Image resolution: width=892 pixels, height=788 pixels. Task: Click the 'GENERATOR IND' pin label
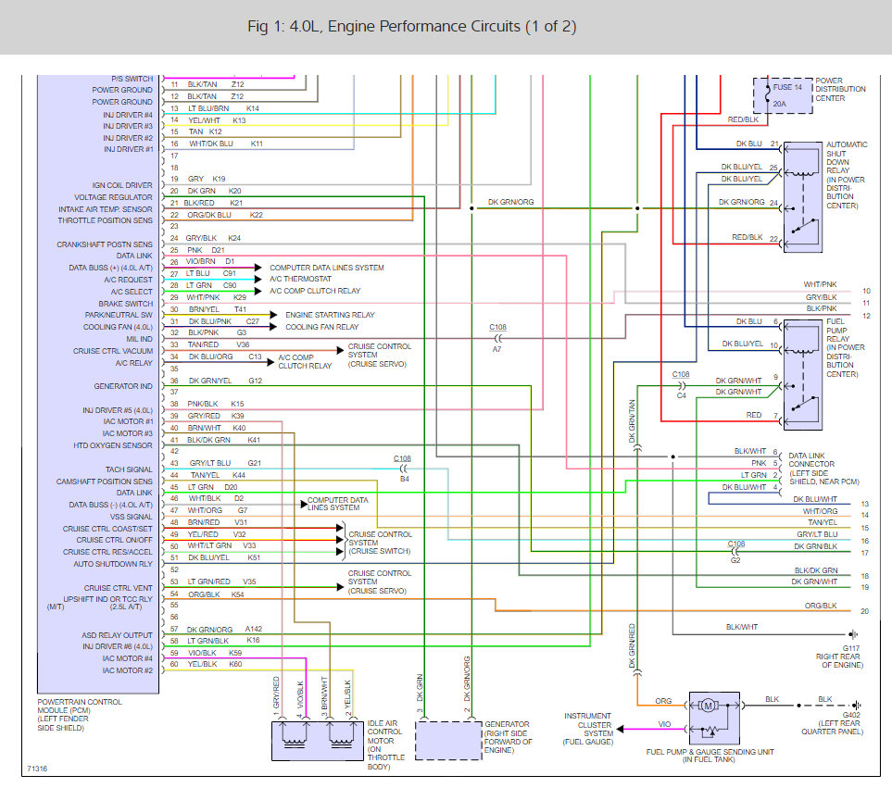123,386
